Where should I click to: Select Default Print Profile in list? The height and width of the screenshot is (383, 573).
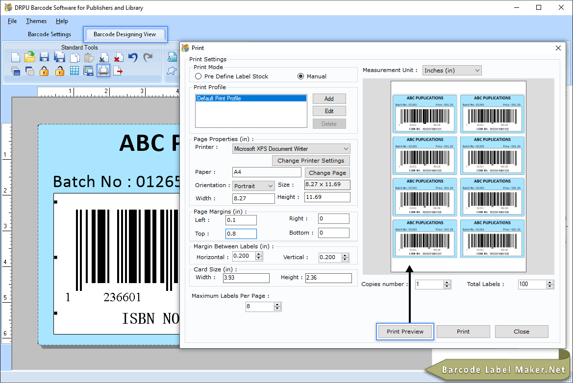click(x=251, y=98)
